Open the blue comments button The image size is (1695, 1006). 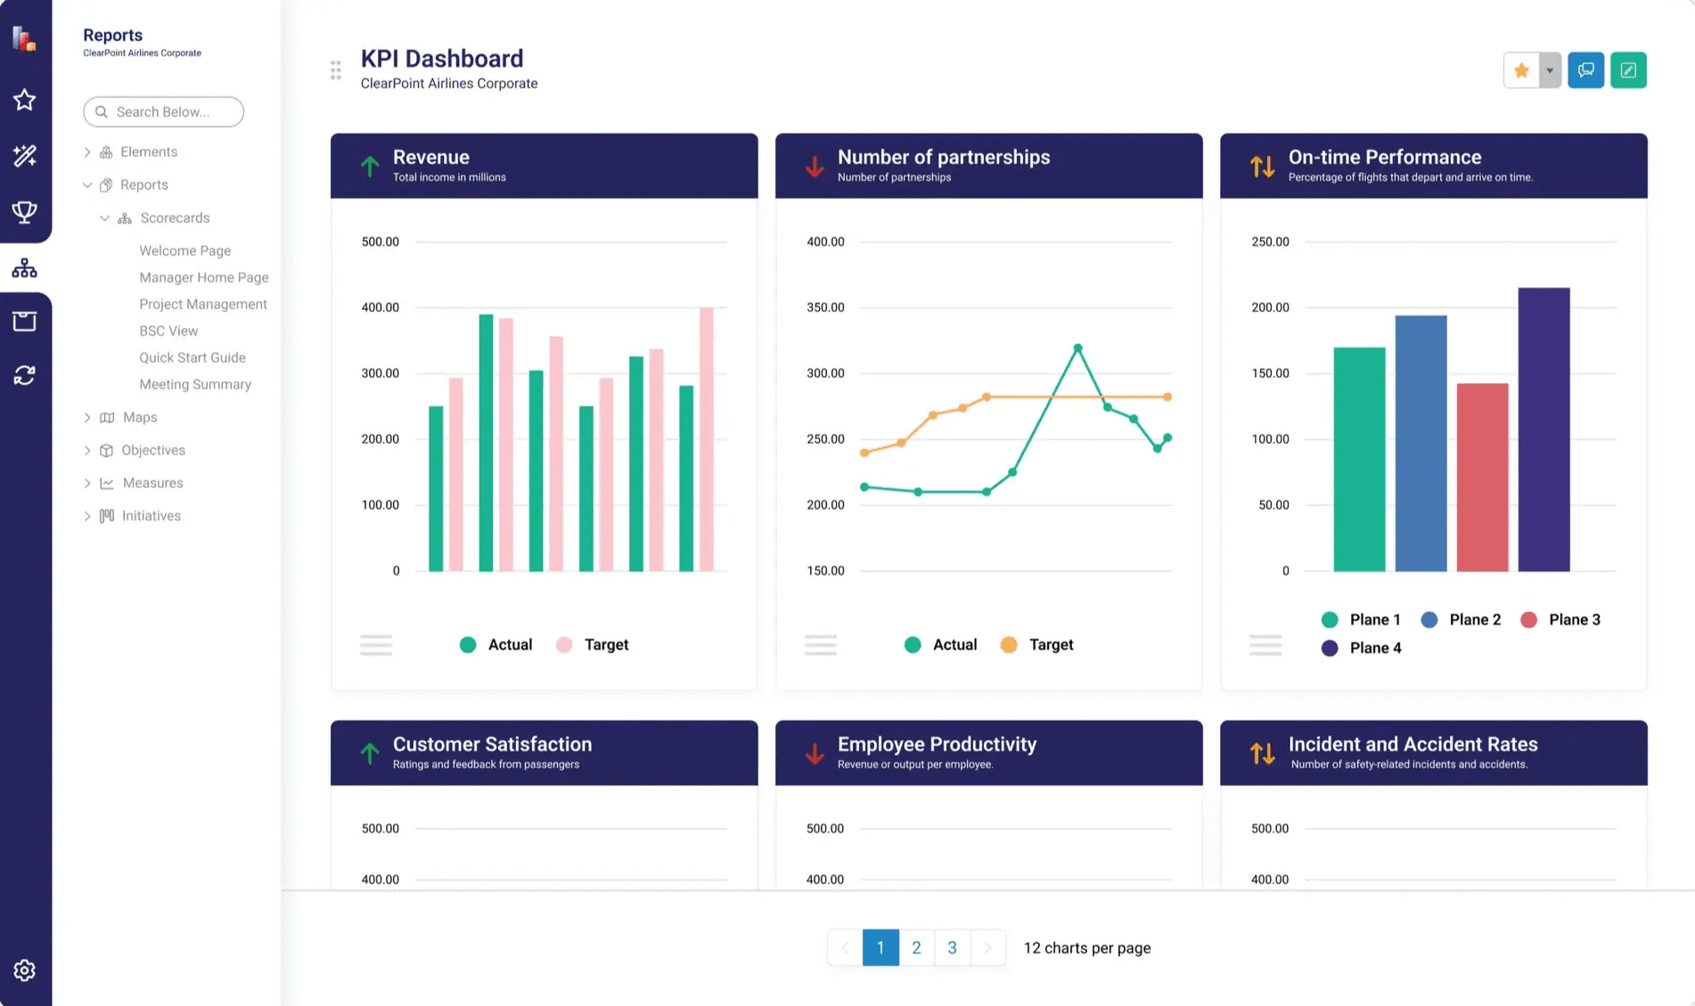1585,70
